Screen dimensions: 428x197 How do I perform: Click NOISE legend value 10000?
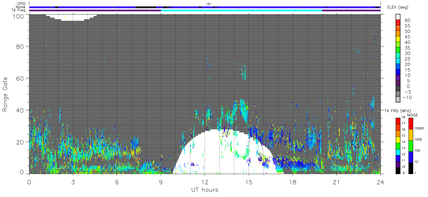(419, 128)
